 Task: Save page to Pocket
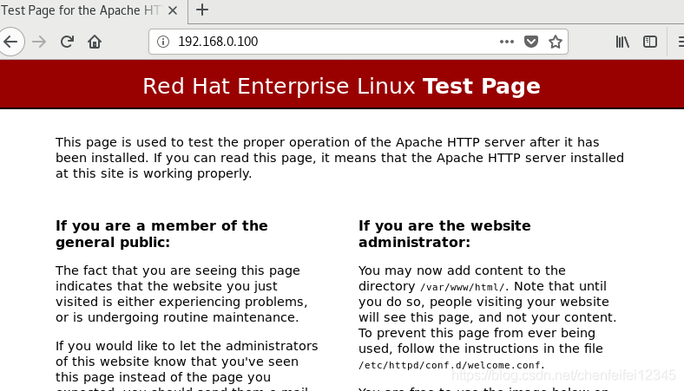click(531, 42)
